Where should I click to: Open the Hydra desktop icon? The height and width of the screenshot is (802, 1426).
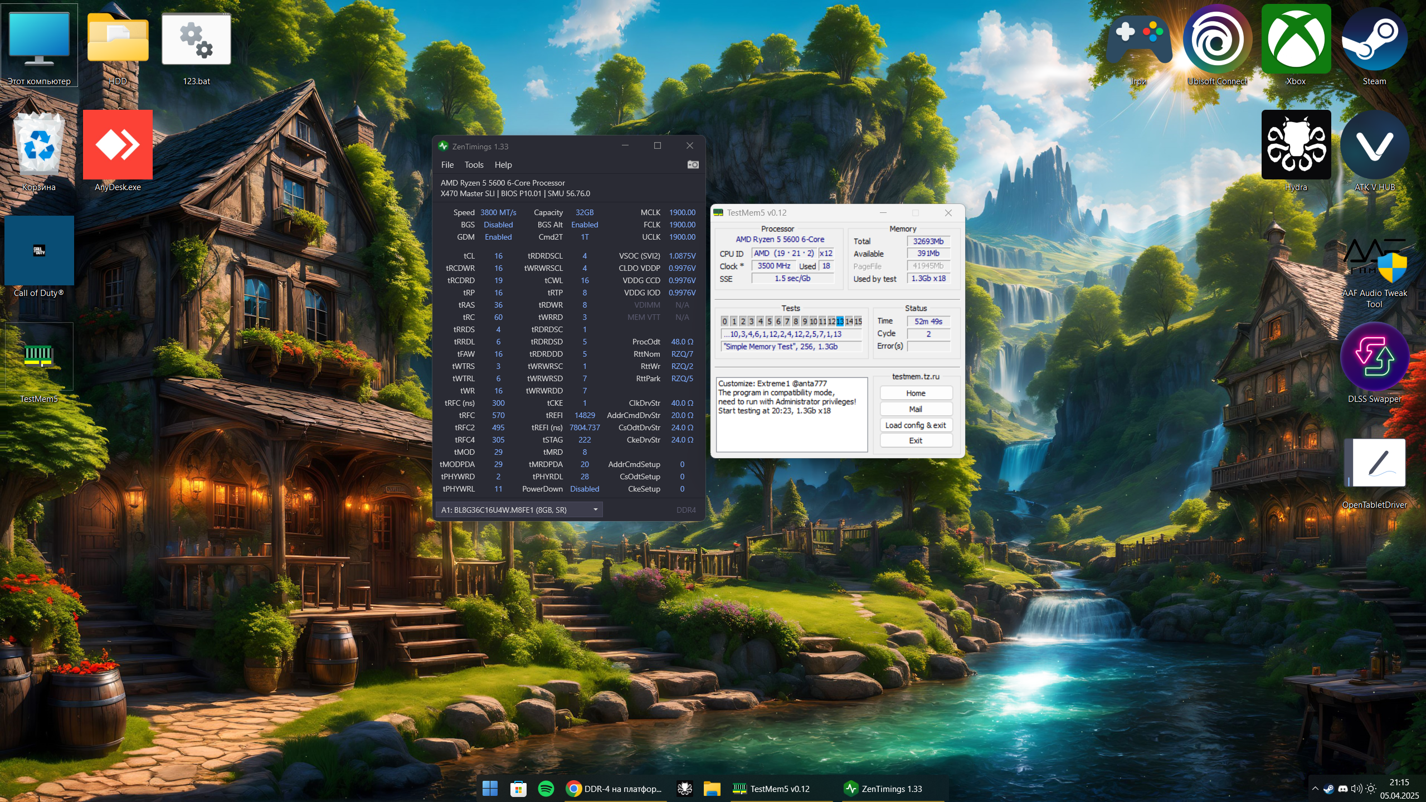click(1296, 145)
